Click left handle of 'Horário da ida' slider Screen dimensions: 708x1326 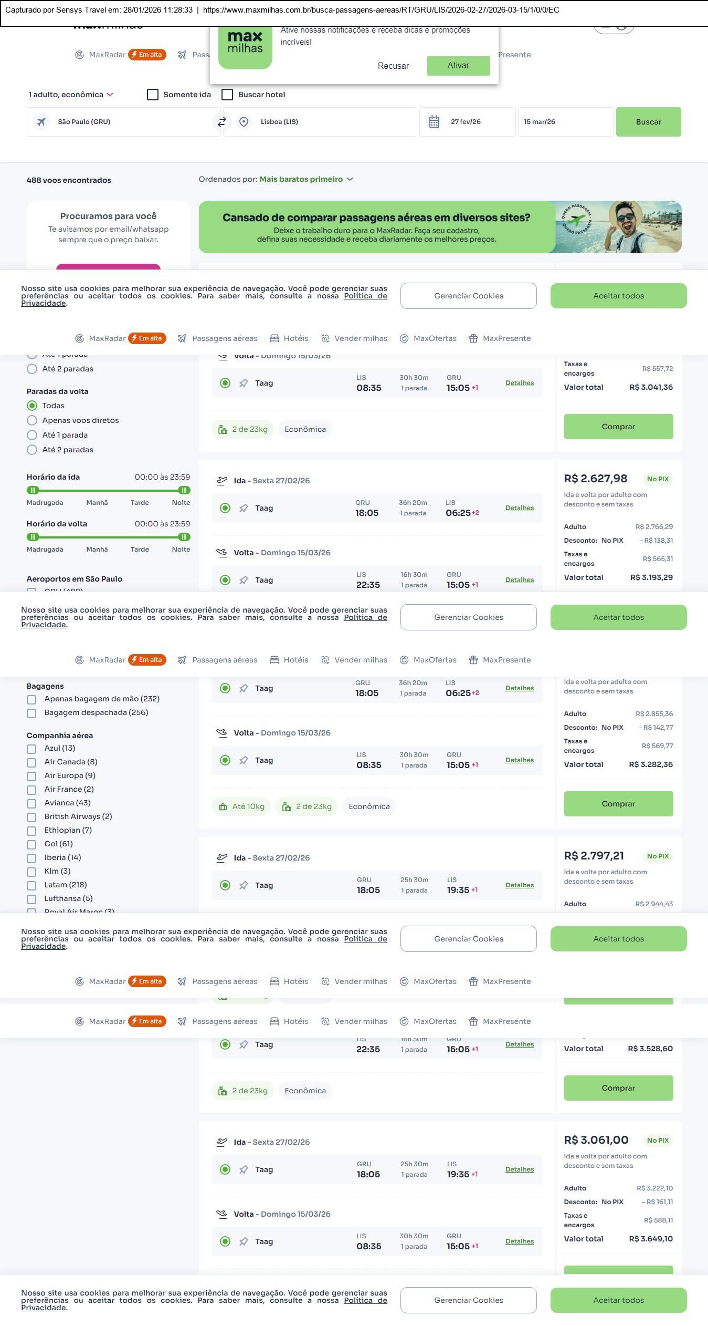tap(33, 490)
